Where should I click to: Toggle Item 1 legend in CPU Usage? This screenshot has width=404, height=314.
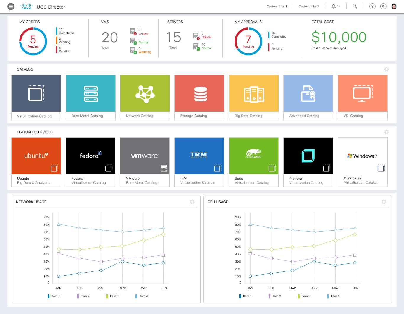click(x=245, y=296)
